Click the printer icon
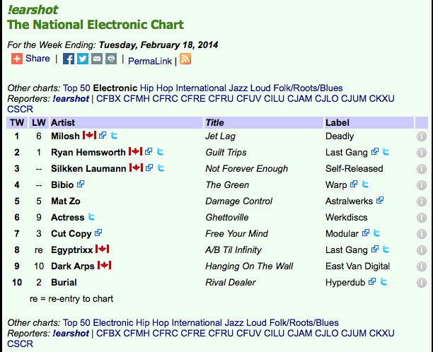Image resolution: width=433 pixels, height=352 pixels. [111, 59]
